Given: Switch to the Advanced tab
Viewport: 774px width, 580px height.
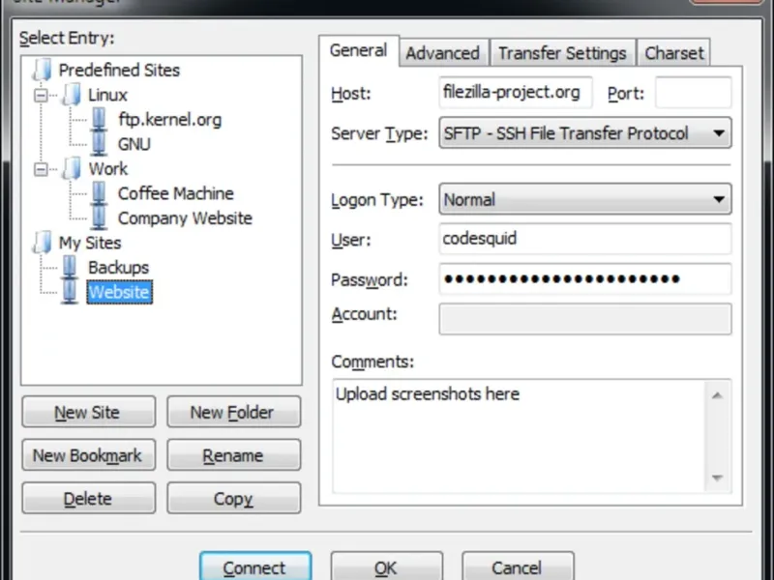Looking at the screenshot, I should point(443,53).
